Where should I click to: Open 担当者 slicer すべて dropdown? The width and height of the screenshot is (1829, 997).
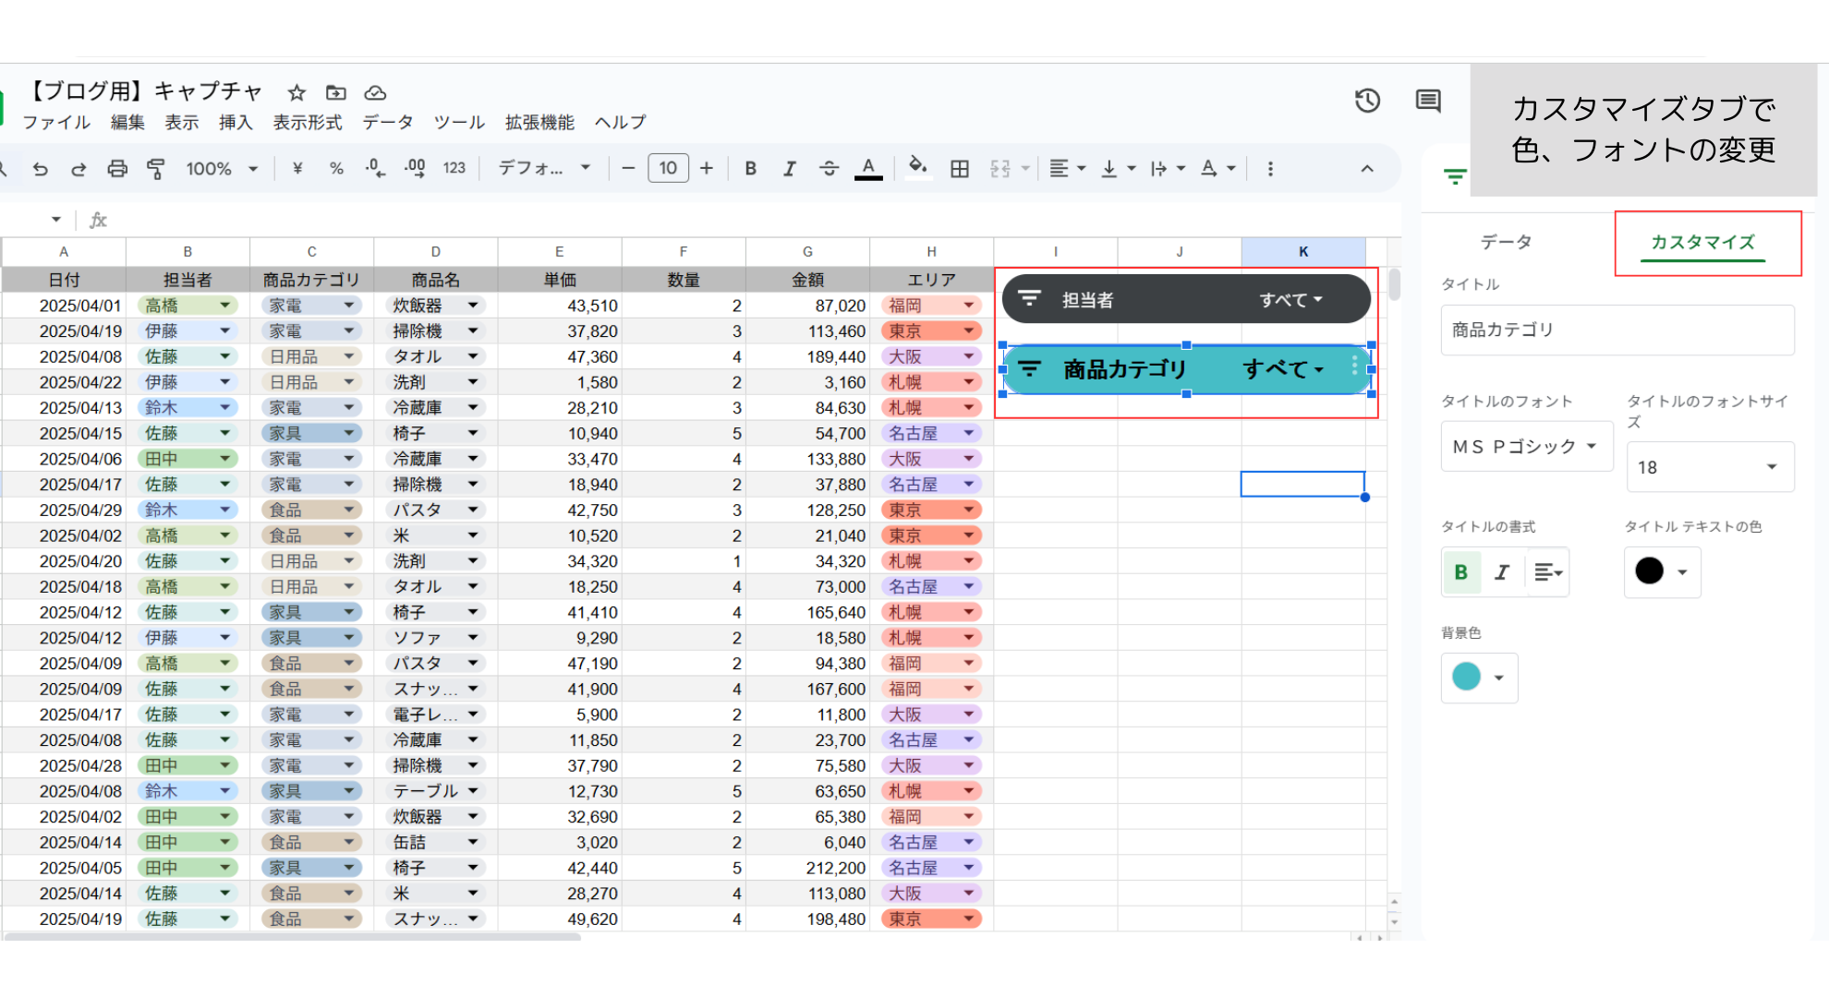1290,300
